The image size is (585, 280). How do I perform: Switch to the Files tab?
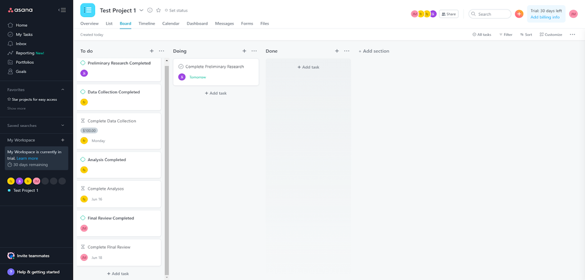[x=264, y=24]
